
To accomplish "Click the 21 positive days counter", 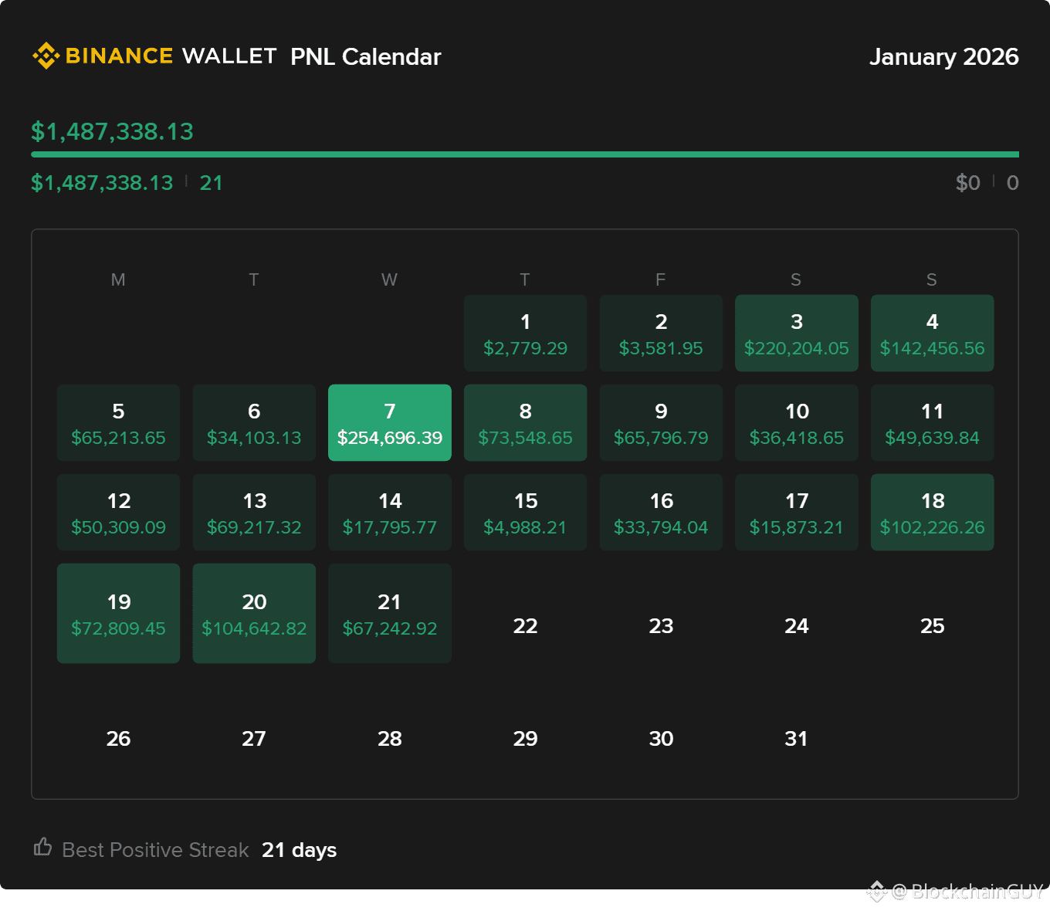I will point(211,183).
